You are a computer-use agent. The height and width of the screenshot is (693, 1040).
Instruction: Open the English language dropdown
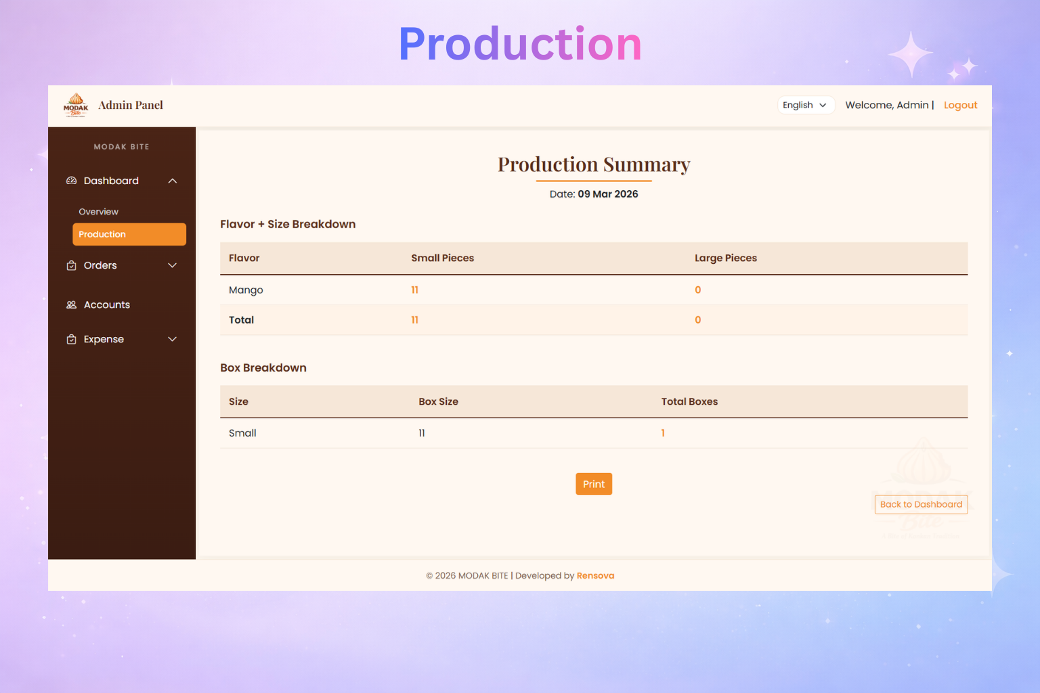[x=804, y=105]
